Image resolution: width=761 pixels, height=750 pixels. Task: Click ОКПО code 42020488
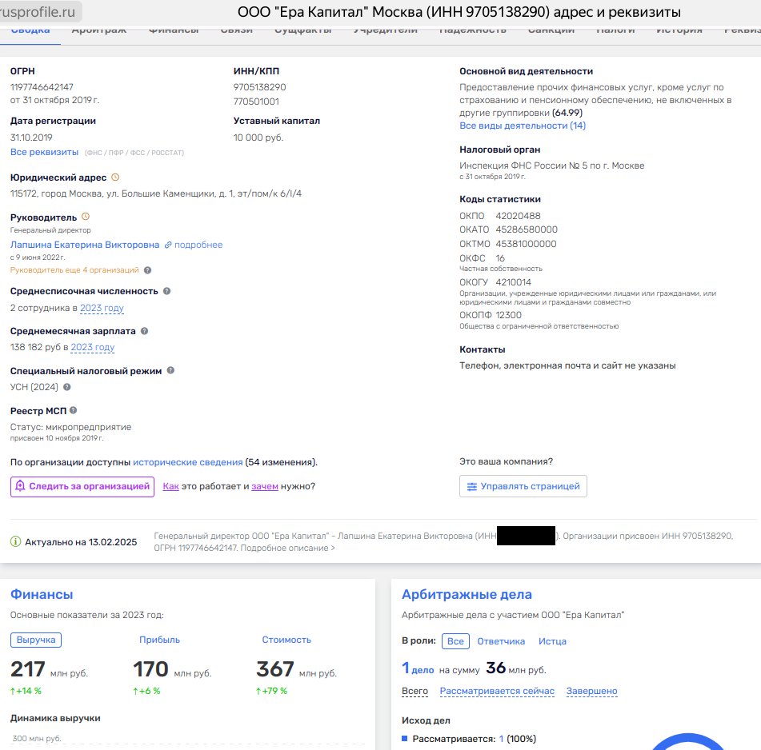coord(518,216)
